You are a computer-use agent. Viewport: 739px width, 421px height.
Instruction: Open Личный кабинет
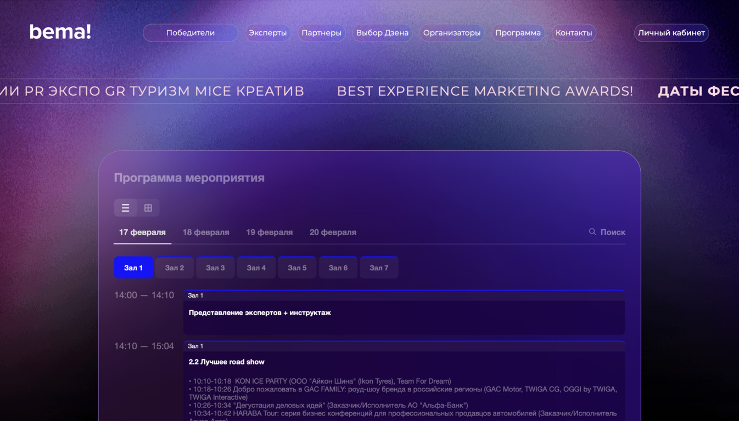671,33
